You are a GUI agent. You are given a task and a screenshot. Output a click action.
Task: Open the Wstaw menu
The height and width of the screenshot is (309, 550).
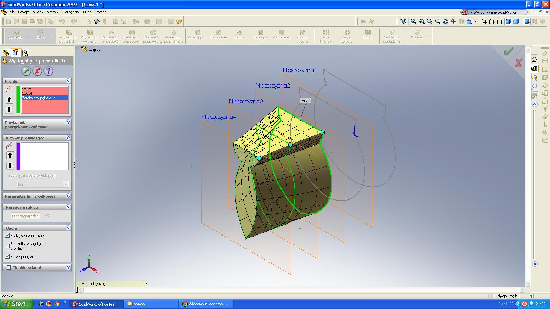pyautogui.click(x=53, y=12)
